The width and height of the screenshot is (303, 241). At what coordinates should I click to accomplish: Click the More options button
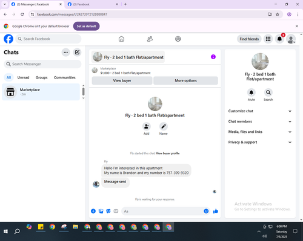coord(185,80)
